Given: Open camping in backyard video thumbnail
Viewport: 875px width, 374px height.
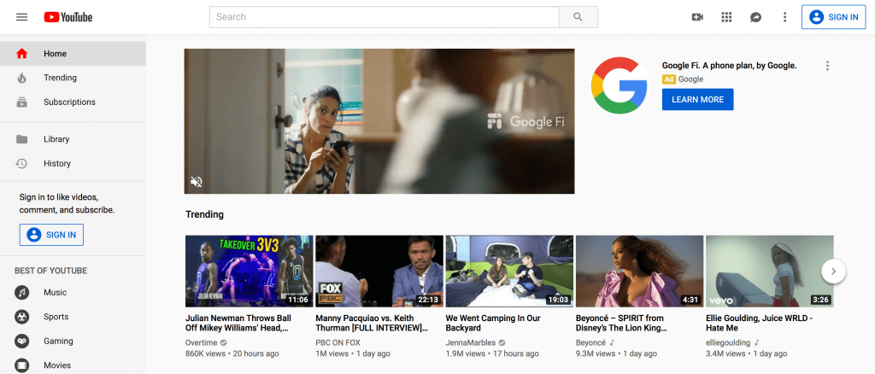Looking at the screenshot, I should point(509,271).
